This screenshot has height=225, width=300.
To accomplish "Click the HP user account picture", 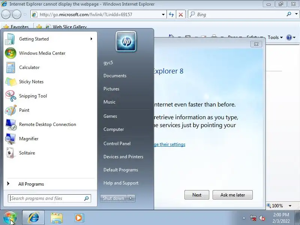I will tap(126, 42).
